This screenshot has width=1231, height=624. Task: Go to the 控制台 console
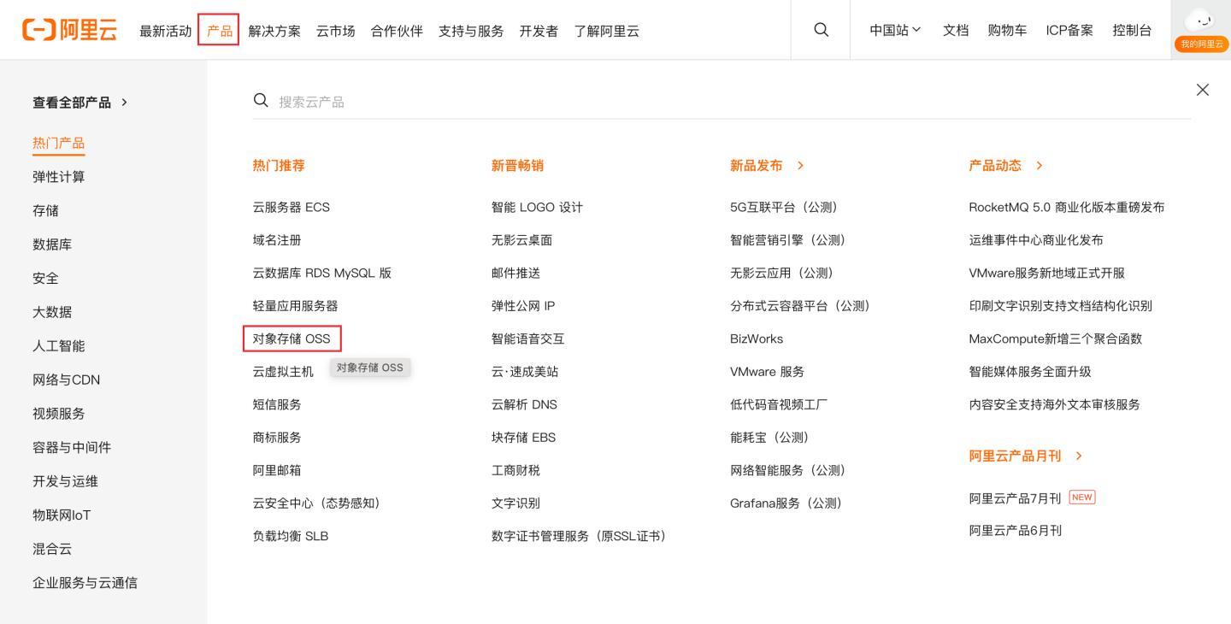1132,30
